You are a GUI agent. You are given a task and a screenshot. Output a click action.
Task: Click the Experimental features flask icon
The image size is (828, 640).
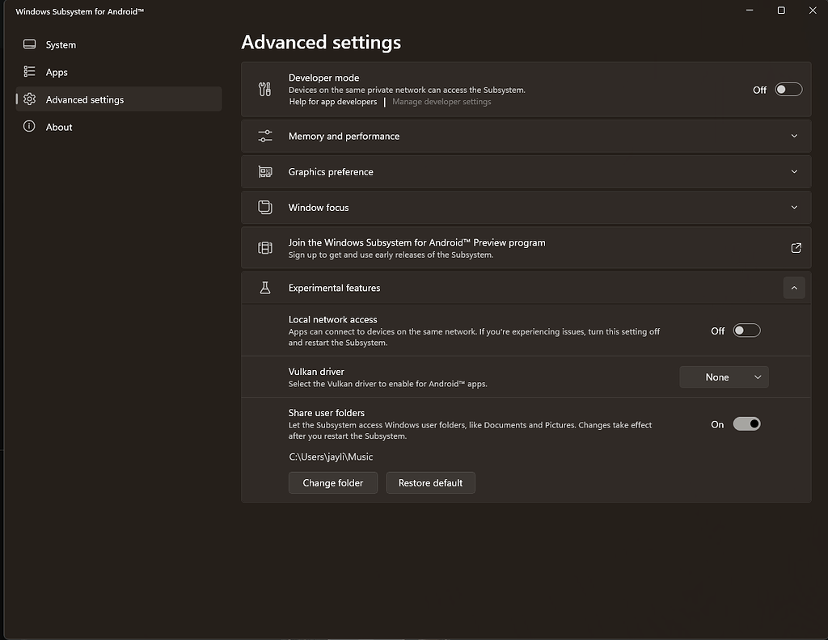[x=265, y=288]
